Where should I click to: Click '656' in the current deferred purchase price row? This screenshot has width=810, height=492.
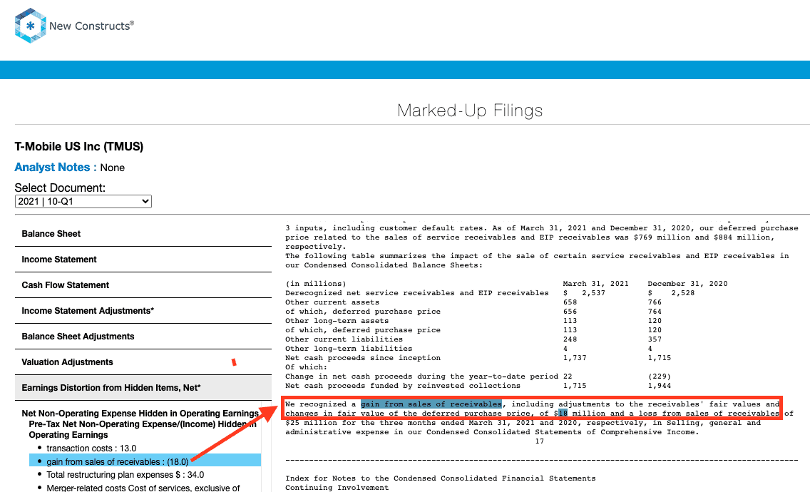click(x=570, y=312)
